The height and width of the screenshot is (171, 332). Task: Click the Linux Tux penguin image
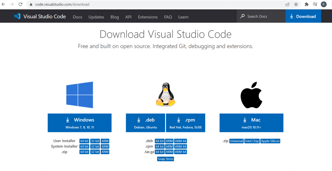click(166, 94)
